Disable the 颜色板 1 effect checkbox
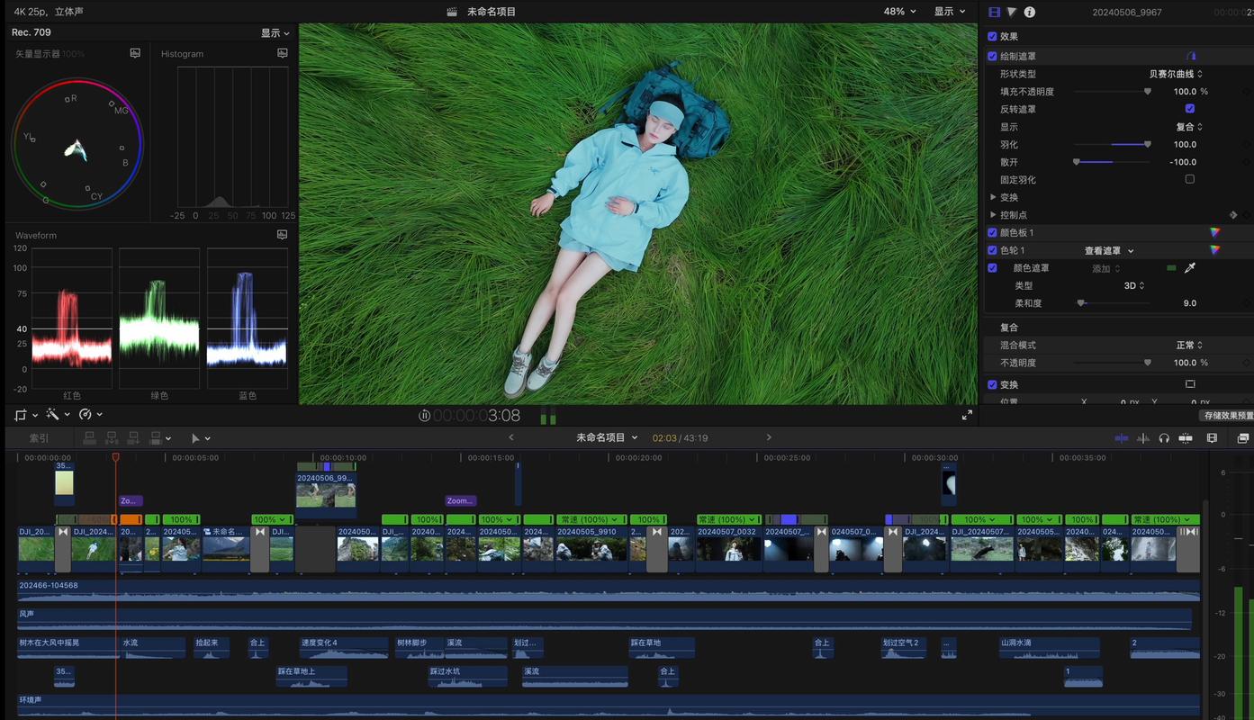 pos(992,232)
